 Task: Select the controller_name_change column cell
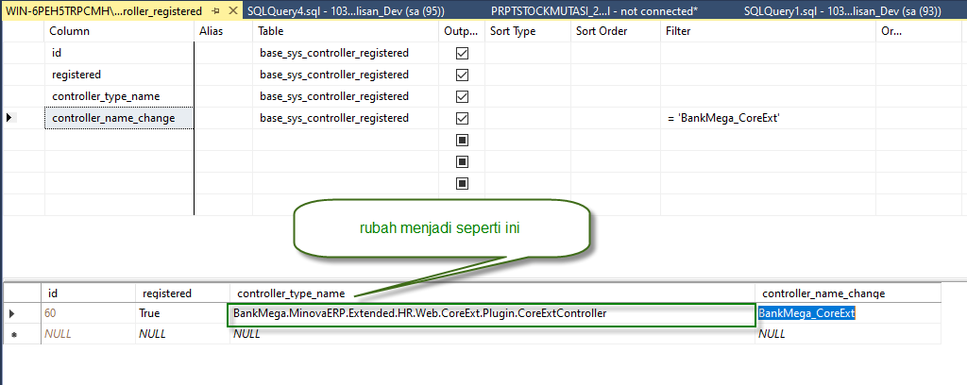[118, 118]
